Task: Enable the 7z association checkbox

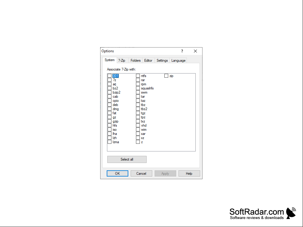Action: (110, 80)
